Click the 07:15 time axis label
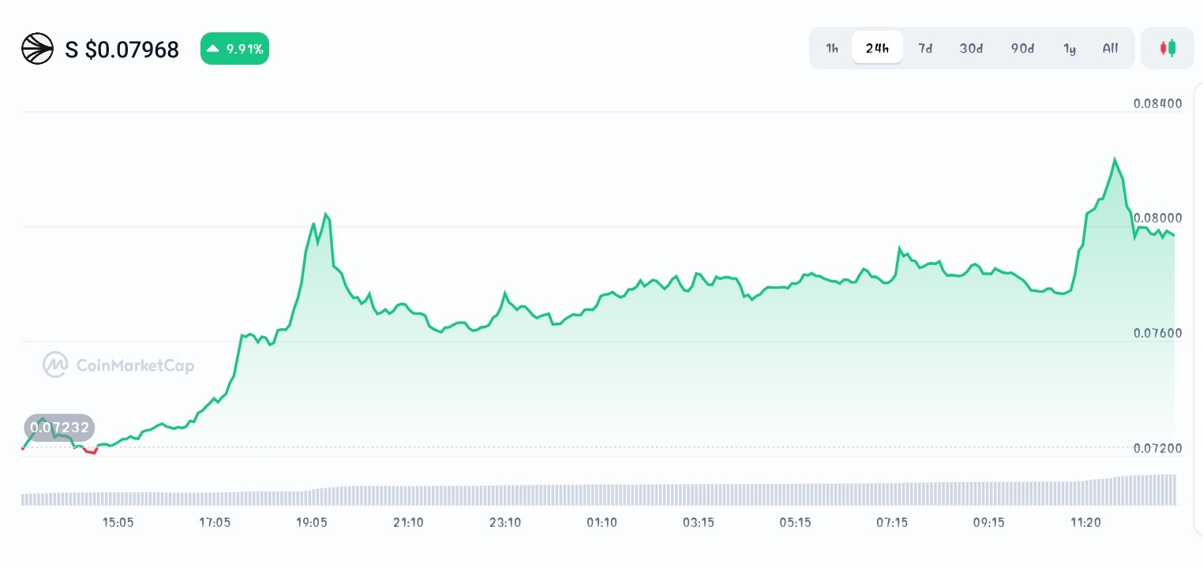Screen dimensions: 1203x568 pyautogui.click(x=892, y=522)
